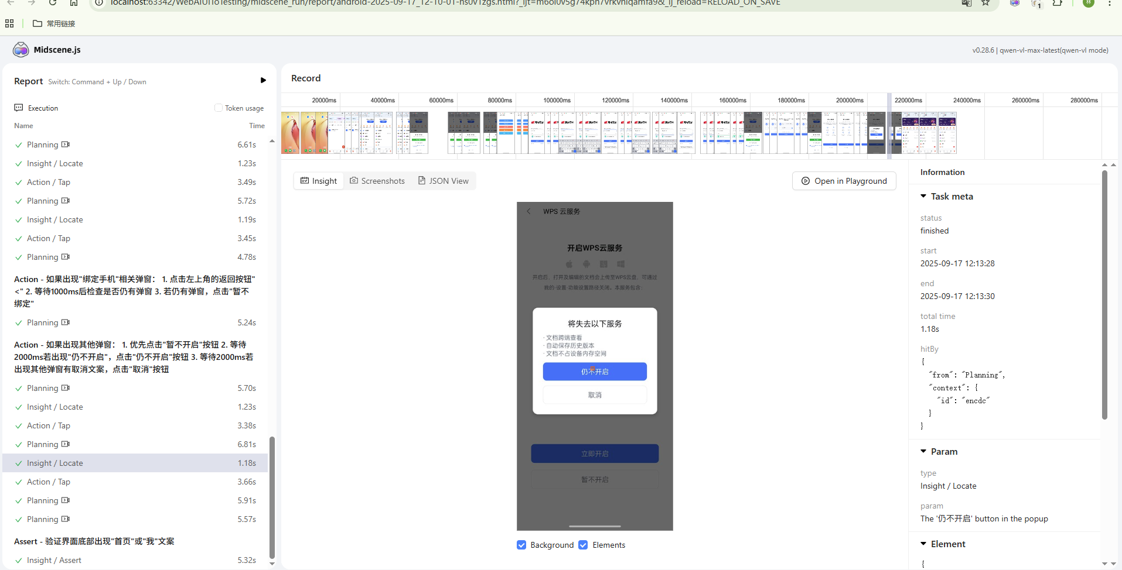Click the 220000ms timeline marker

[908, 100]
